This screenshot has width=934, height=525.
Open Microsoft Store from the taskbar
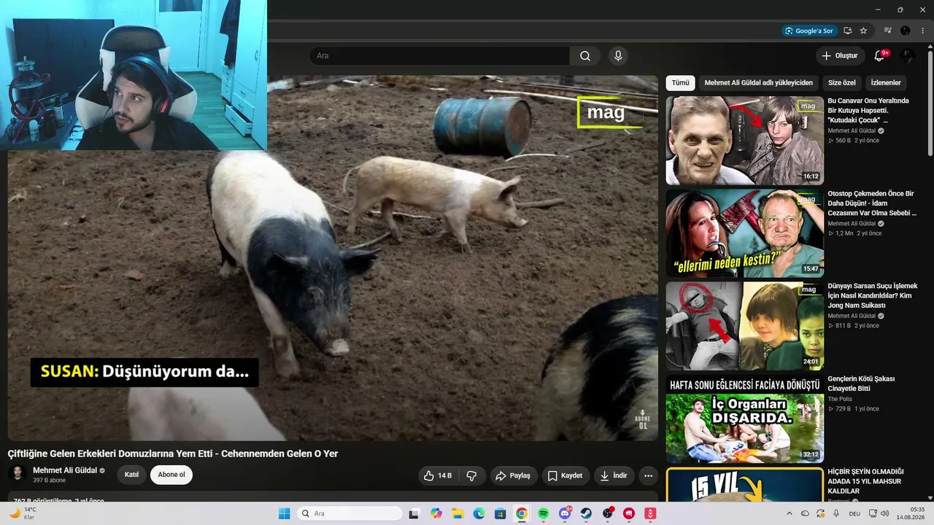click(500, 513)
